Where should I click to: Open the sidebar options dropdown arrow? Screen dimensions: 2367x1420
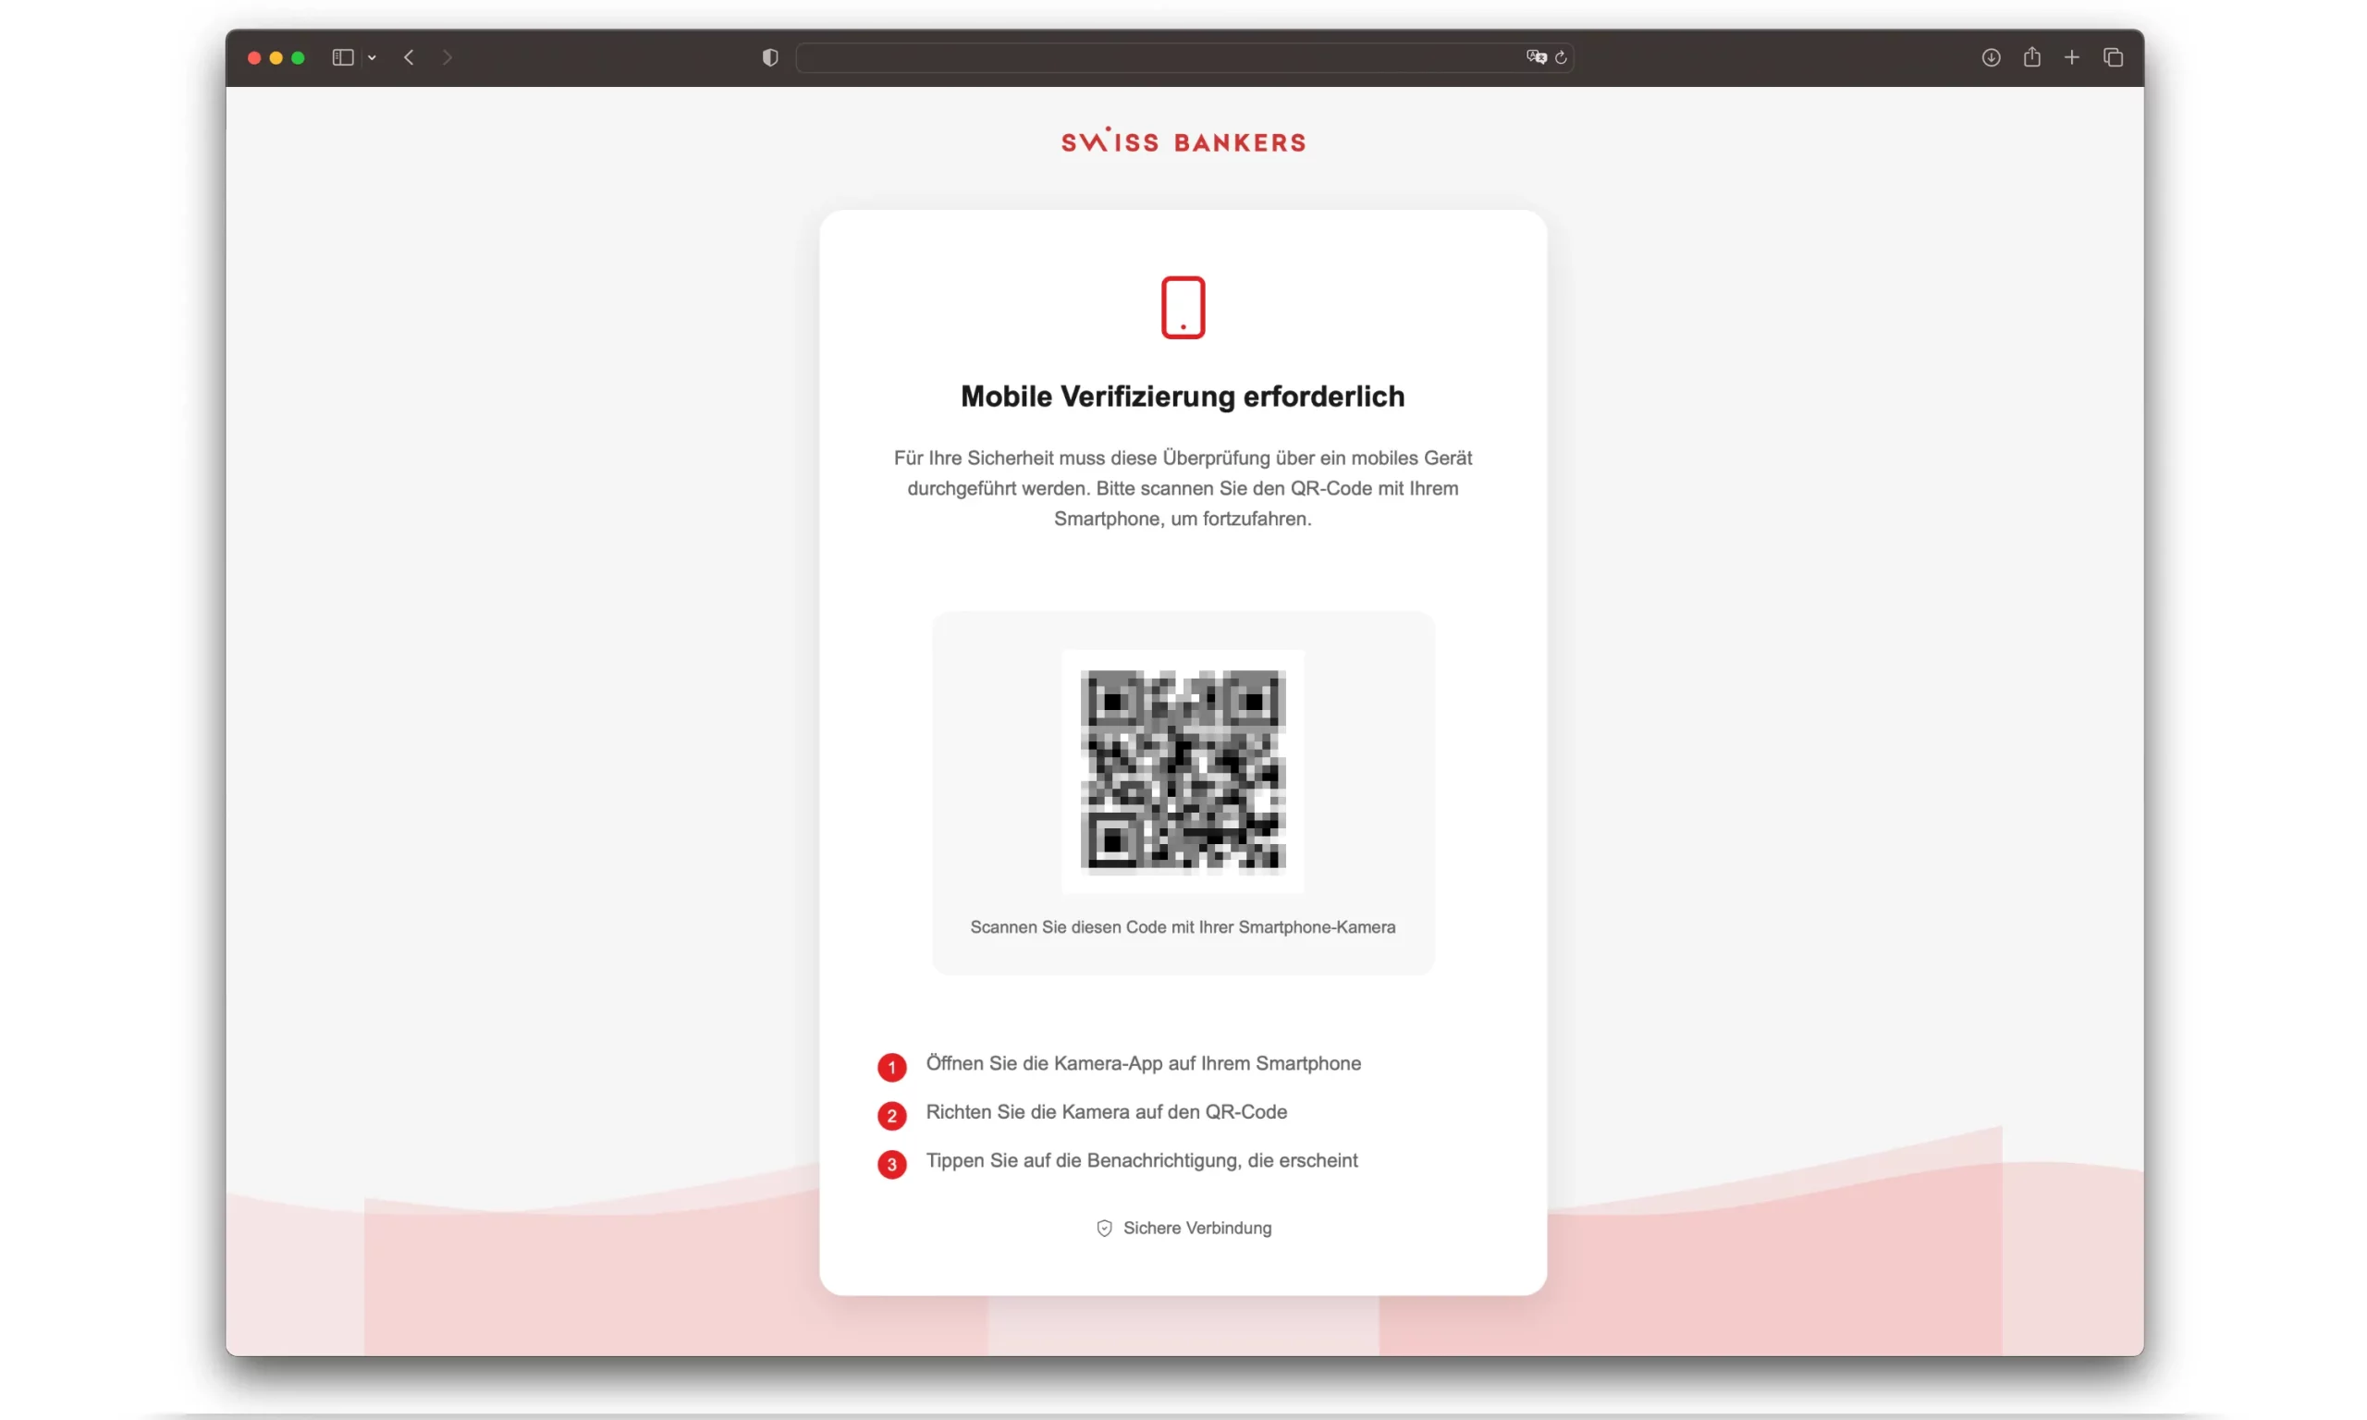tap(373, 57)
